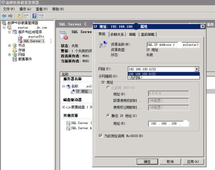Expand the 网络 tree node

tap(9, 54)
